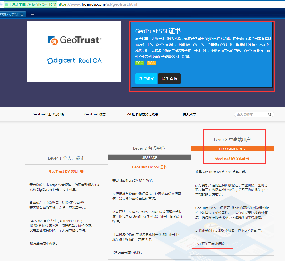Click the UPGRADE banner
Image resolution: width=285 pixels, height=261 pixels.
coord(149,158)
